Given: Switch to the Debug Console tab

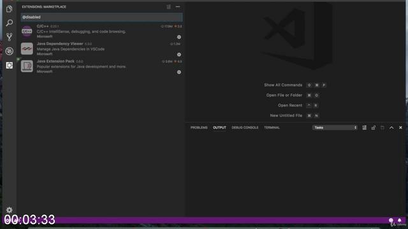Looking at the screenshot, I should [245, 127].
